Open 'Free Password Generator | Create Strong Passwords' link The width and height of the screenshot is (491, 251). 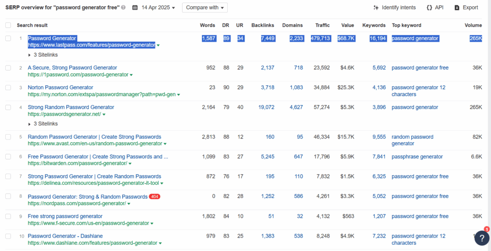point(98,157)
